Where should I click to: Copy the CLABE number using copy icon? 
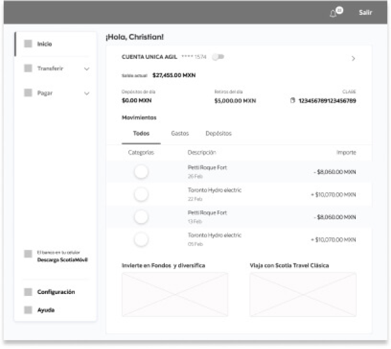point(293,100)
